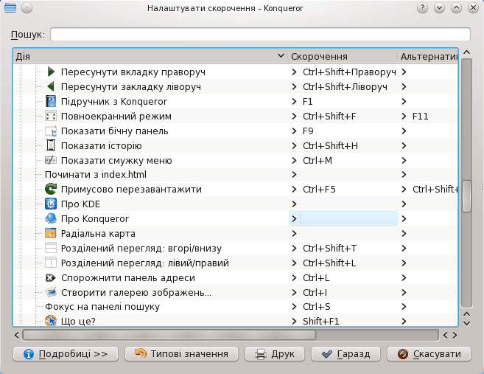Screen dimensions: 484x374
Task: Sort by the Дія column header
Action: 147,56
